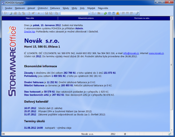
Task: Click the scrollbar up arrow
Action: tap(171, 18)
